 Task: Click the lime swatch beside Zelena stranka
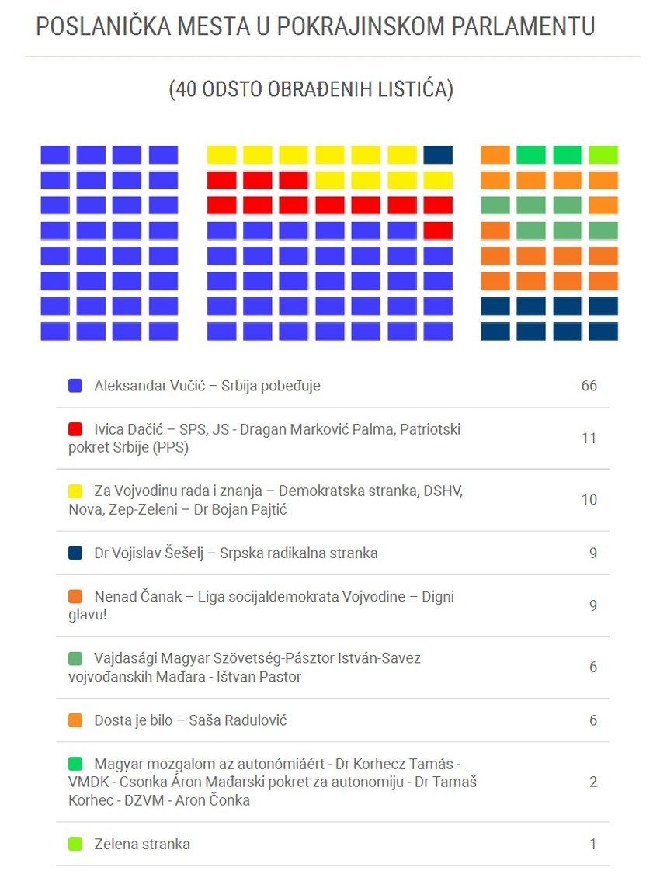(x=75, y=844)
